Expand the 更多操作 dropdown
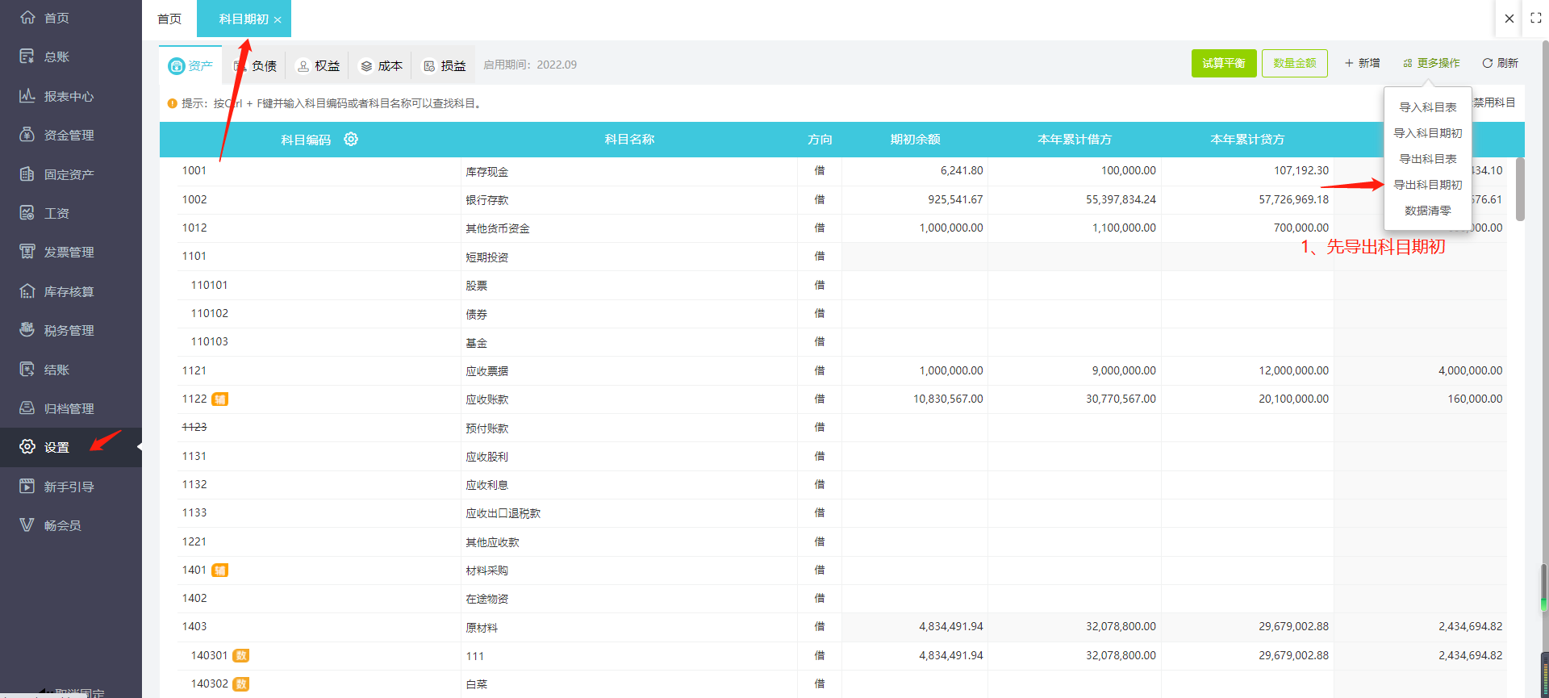1549x698 pixels. (1431, 63)
